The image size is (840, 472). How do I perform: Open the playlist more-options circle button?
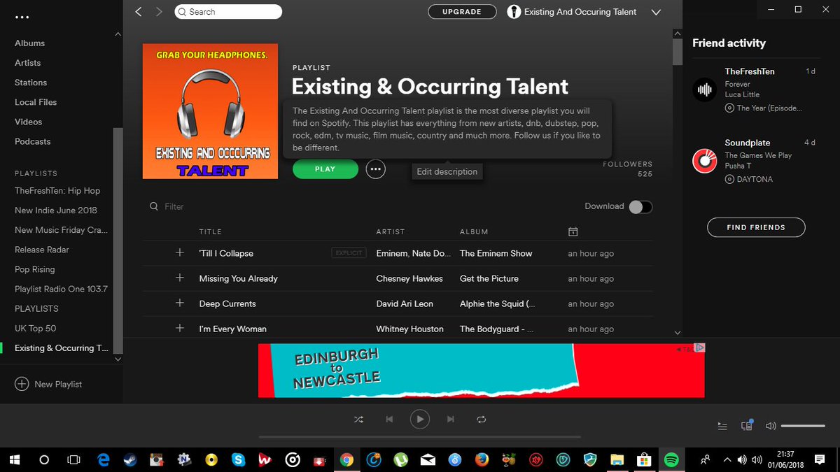[376, 169]
